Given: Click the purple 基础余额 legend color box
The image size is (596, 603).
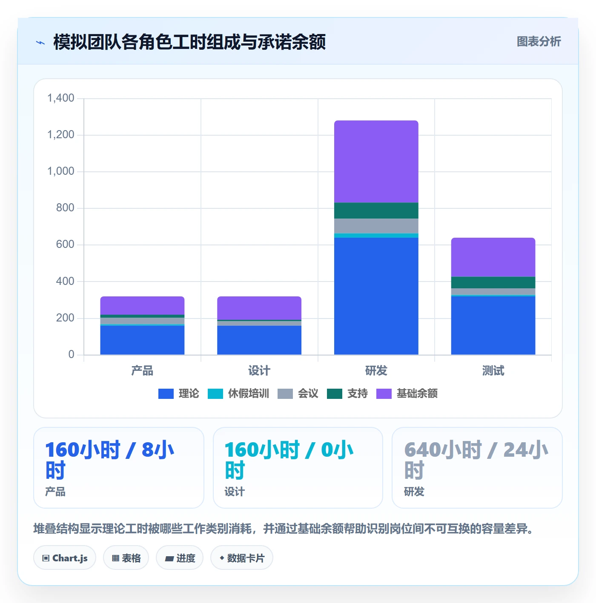Looking at the screenshot, I should 384,394.
